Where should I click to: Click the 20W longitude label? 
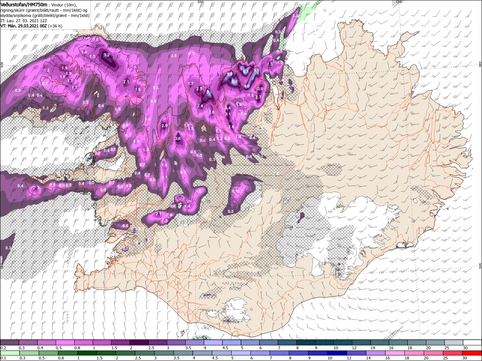[x=200, y=2]
